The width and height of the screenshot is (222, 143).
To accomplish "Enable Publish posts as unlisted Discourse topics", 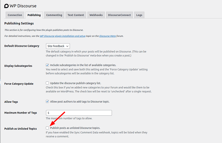I will coord(47,128).
